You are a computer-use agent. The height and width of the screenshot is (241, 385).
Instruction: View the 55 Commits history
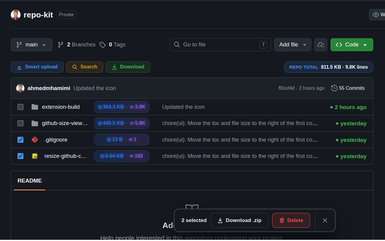tap(348, 88)
